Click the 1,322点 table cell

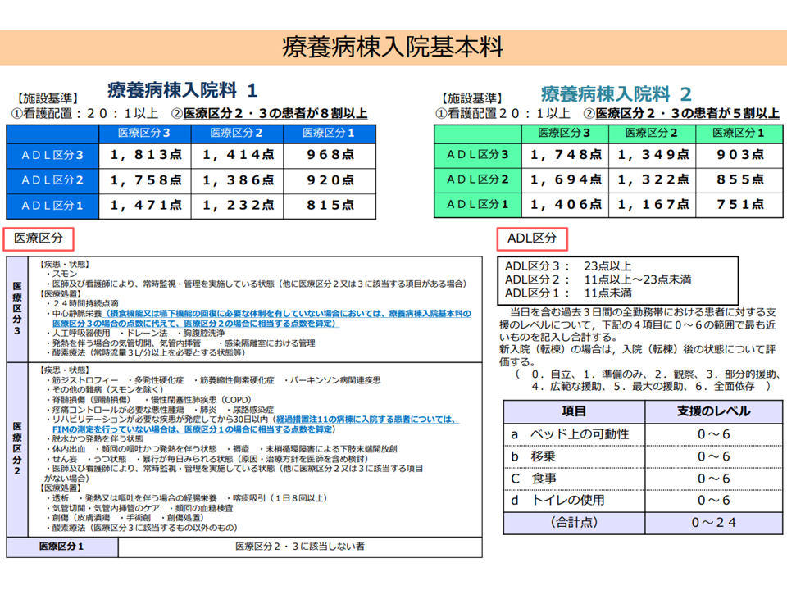(652, 179)
